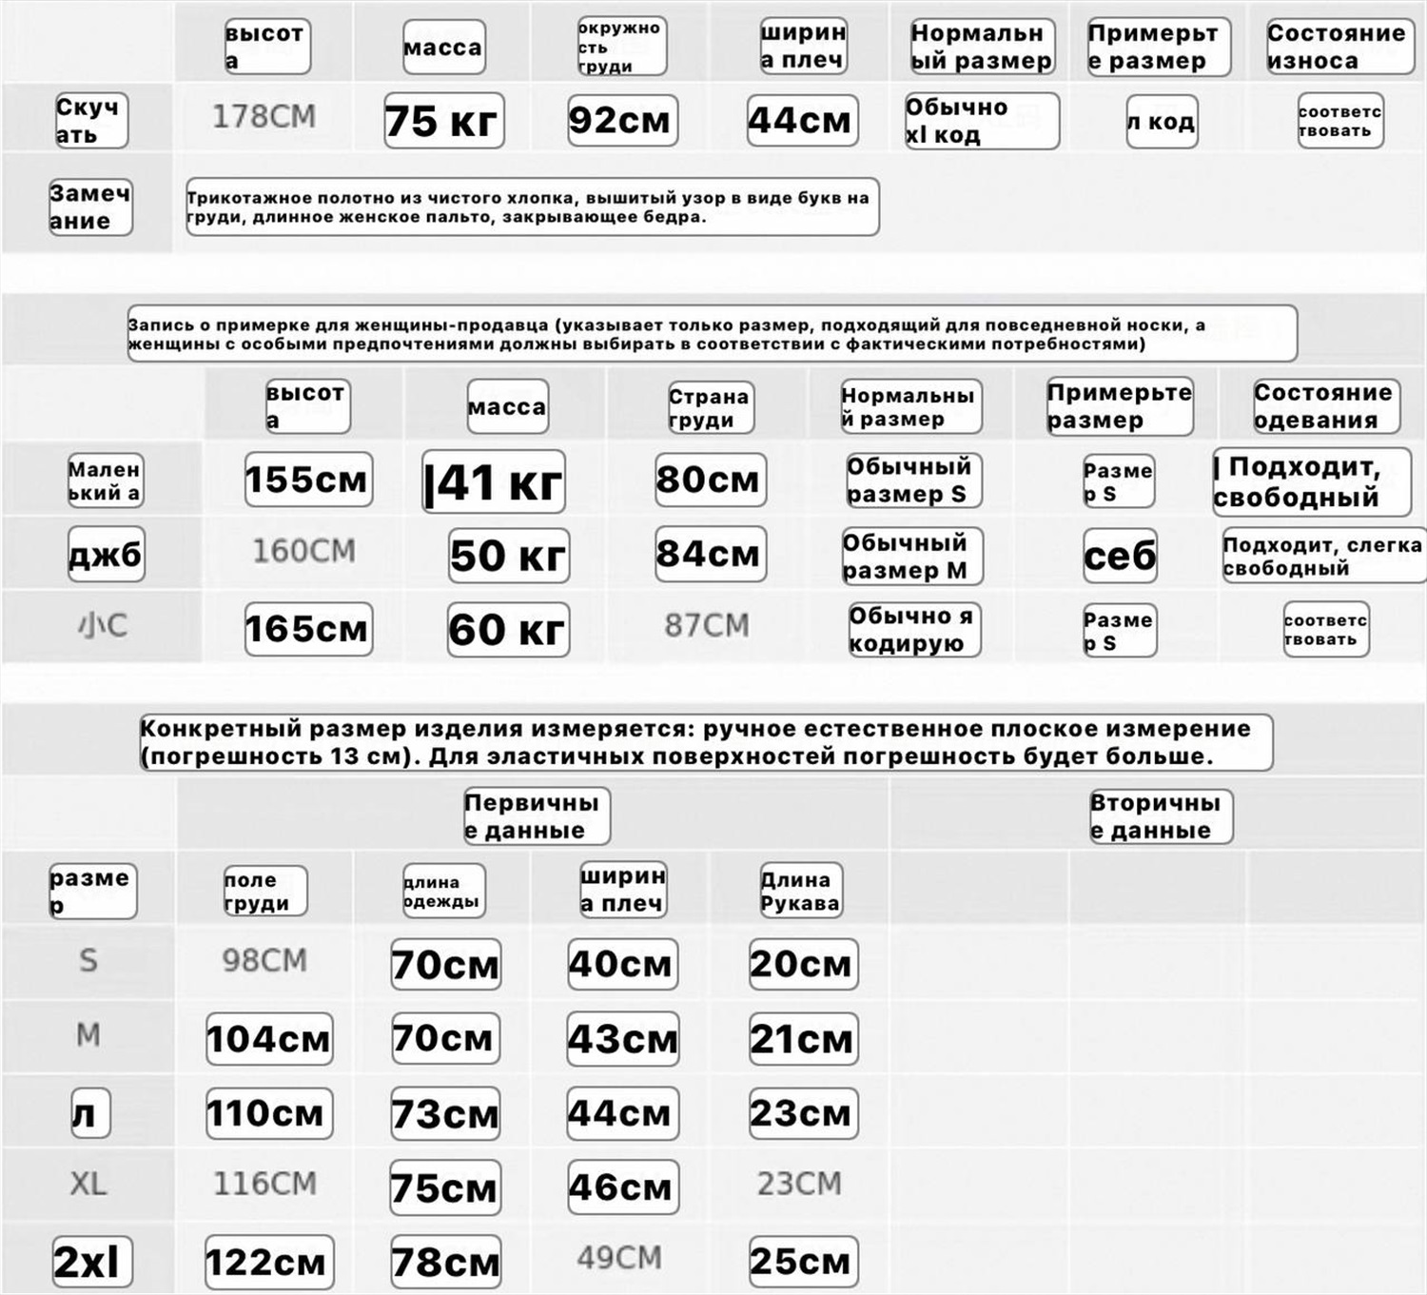Click the 50 кг weight value

tap(509, 556)
